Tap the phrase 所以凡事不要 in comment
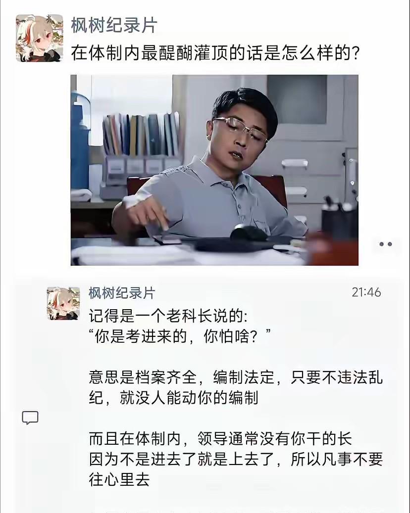Screen dimensions: 410x513 pos(337,460)
